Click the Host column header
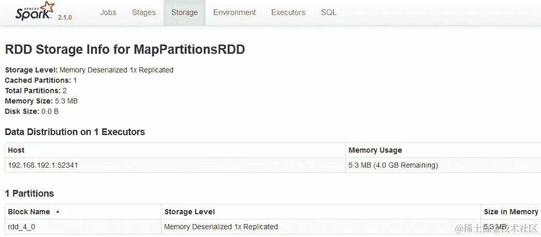Image resolution: width=541 pixels, height=237 pixels. [x=16, y=150]
